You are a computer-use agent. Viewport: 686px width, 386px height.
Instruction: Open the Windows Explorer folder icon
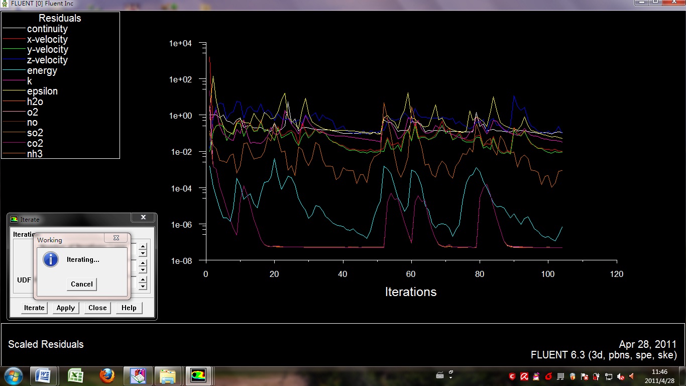(x=168, y=376)
